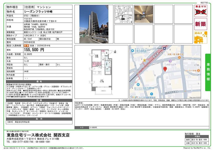The width and height of the screenshot is (213, 151).
Task: Click the orange 新築 tag in 現況 row
Action: click(x=27, y=46)
